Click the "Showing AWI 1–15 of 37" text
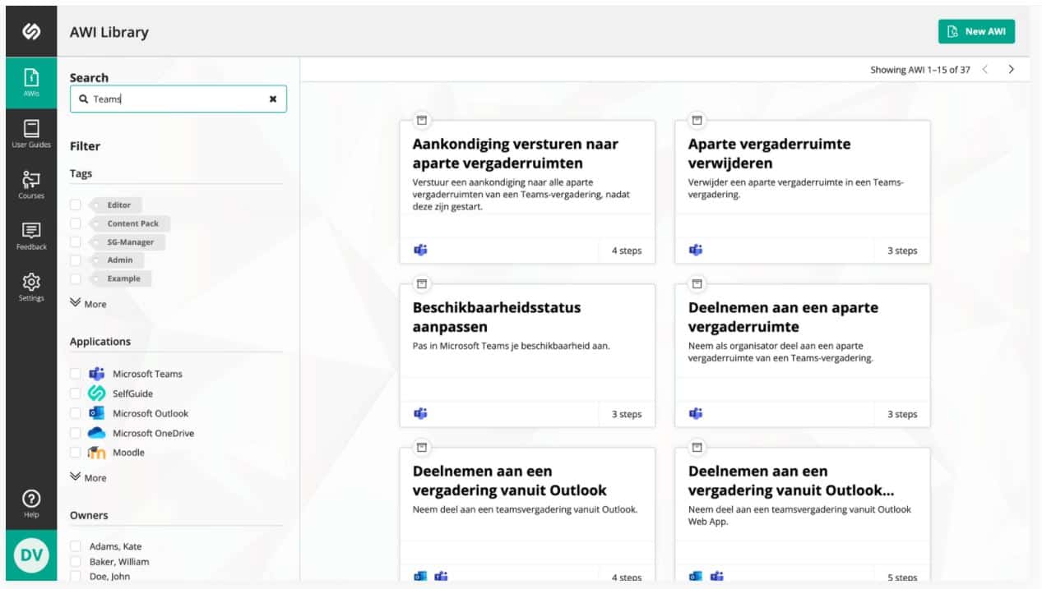 point(920,70)
